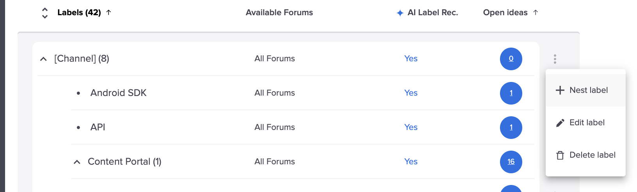
Task: Sort by Open ideas arrow icon
Action: pos(536,12)
